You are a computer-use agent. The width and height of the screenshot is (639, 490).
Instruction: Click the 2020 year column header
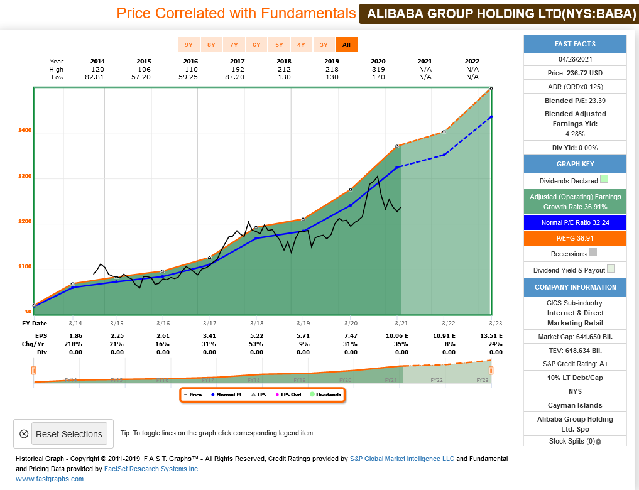pyautogui.click(x=378, y=62)
